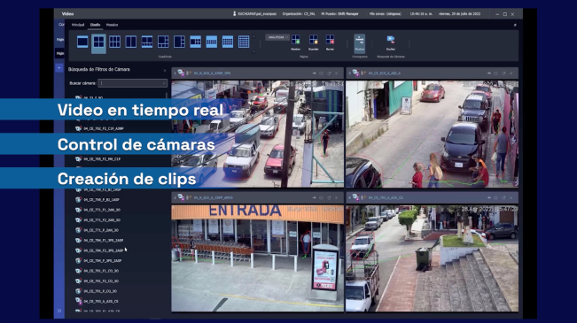Switch to the Mosaico tab
This screenshot has width=577, height=323.
pos(112,25)
